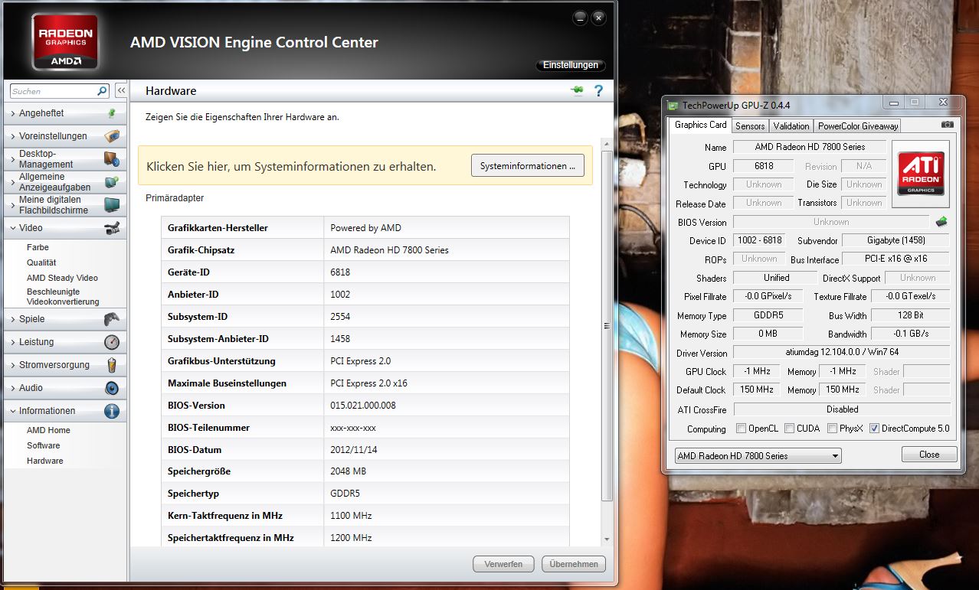979x590 pixels.
Task: Expand the Desktop-Management section
Action: (x=64, y=159)
